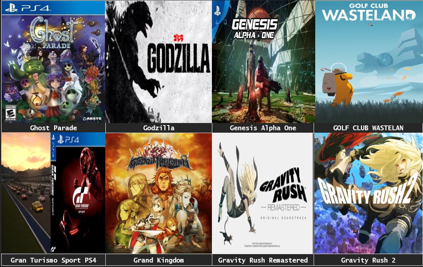The image size is (423, 267).
Task: Click the GOLF CLUB WASTELAN title label
Action: tap(368, 128)
